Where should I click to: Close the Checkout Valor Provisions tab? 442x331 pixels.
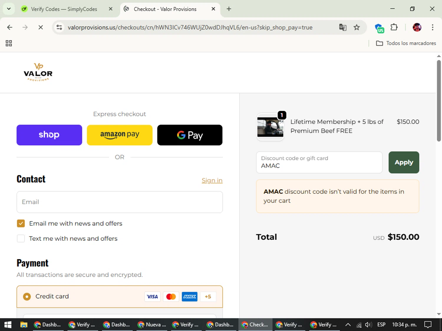213,9
